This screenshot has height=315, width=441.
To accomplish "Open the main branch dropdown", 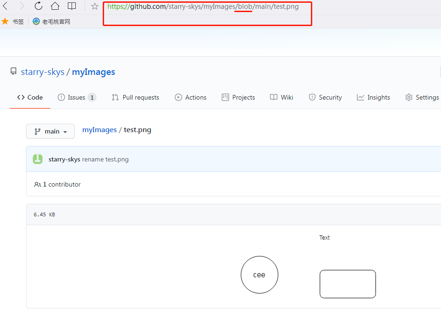I will point(50,131).
